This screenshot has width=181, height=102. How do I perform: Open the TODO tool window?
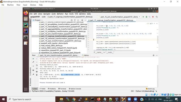42,89
